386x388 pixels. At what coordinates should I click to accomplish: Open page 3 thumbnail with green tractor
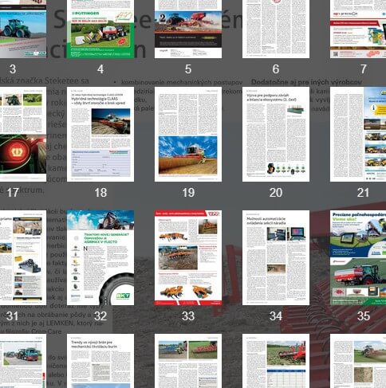(x=23, y=29)
